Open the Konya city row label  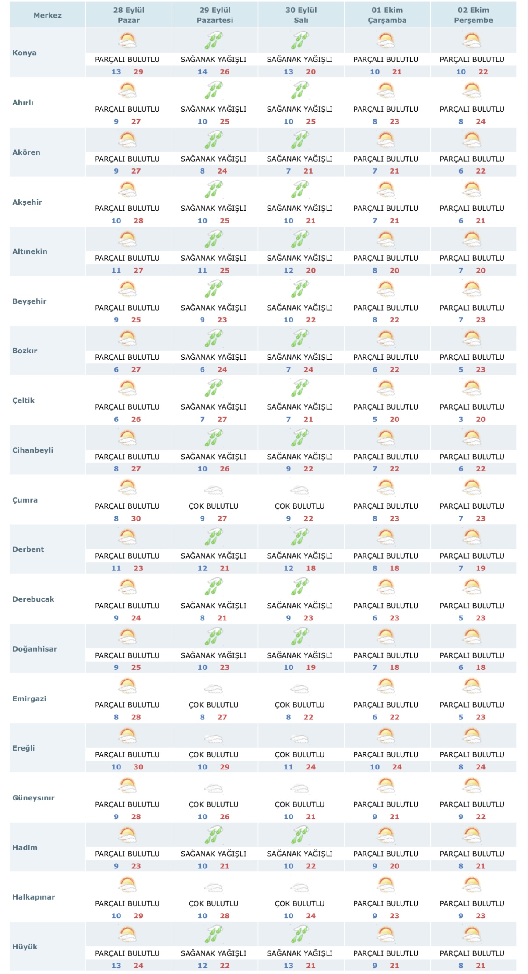(x=25, y=53)
